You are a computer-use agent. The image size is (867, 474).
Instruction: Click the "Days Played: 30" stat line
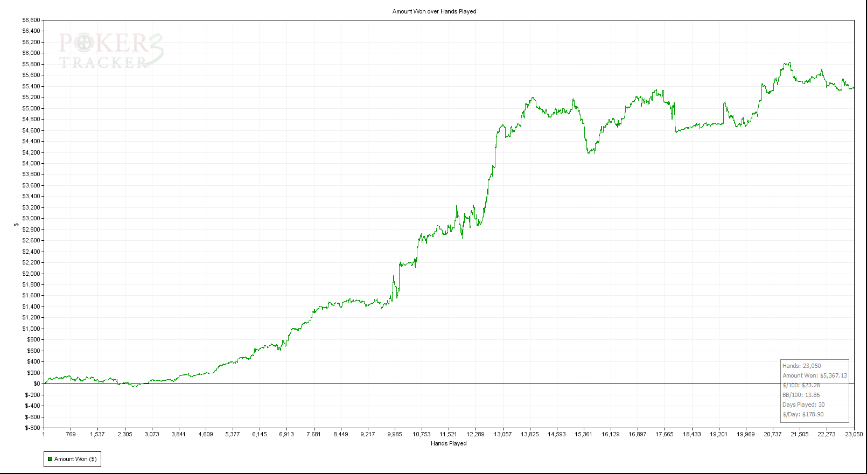(803, 405)
